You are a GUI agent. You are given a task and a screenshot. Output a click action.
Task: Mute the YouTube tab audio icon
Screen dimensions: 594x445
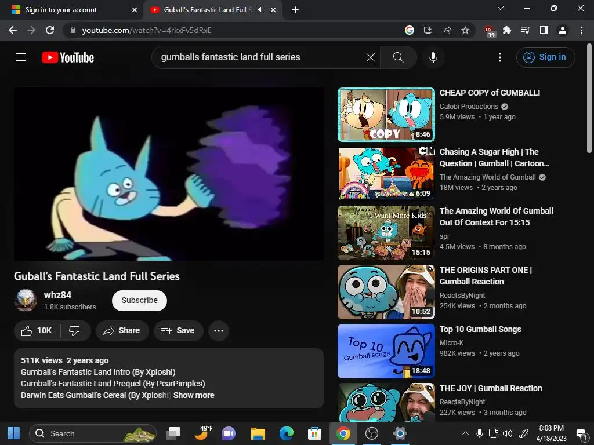260,10
